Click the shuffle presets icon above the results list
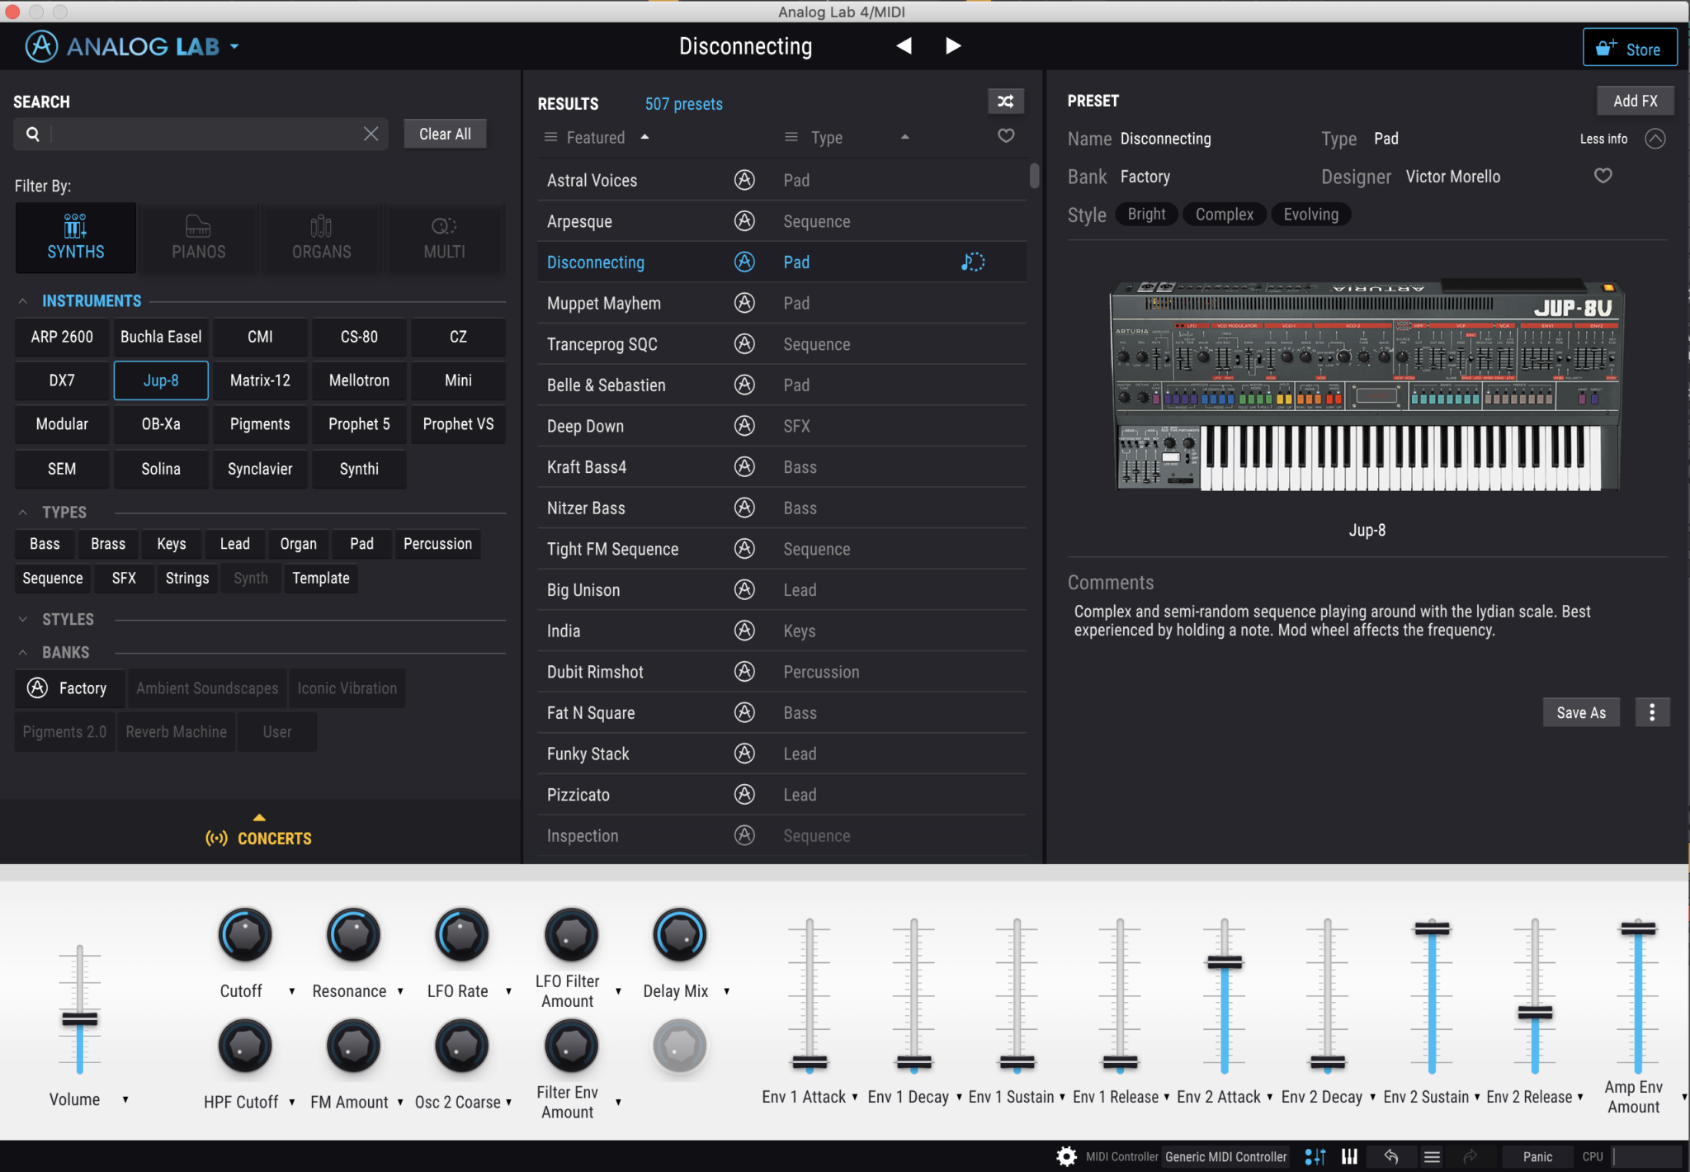 coord(1006,101)
